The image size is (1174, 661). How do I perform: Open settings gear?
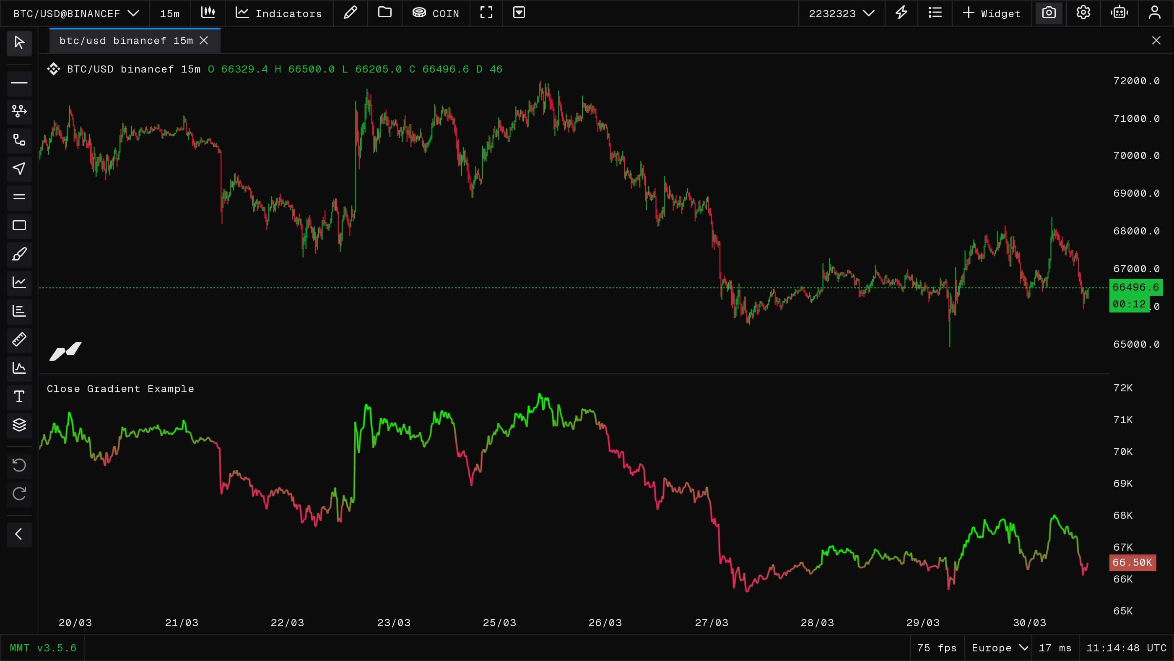(1083, 13)
